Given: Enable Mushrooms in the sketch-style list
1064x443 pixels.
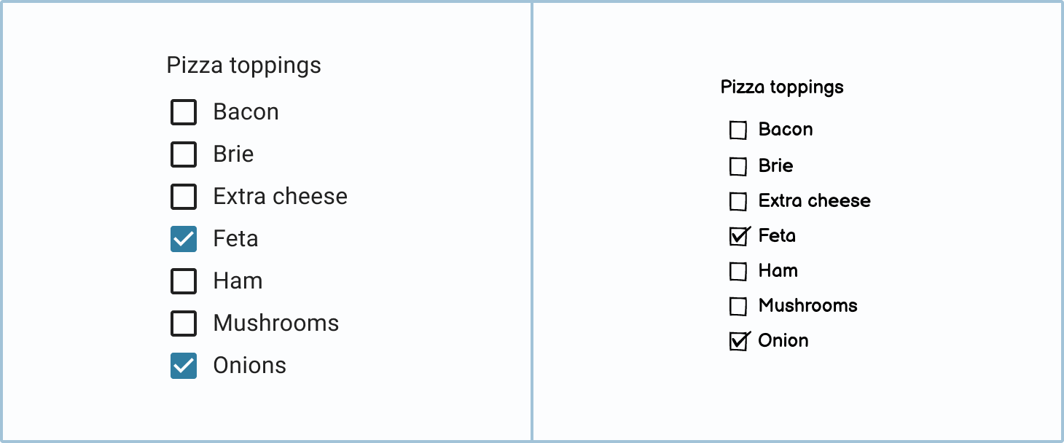Looking at the screenshot, I should coord(738,305).
